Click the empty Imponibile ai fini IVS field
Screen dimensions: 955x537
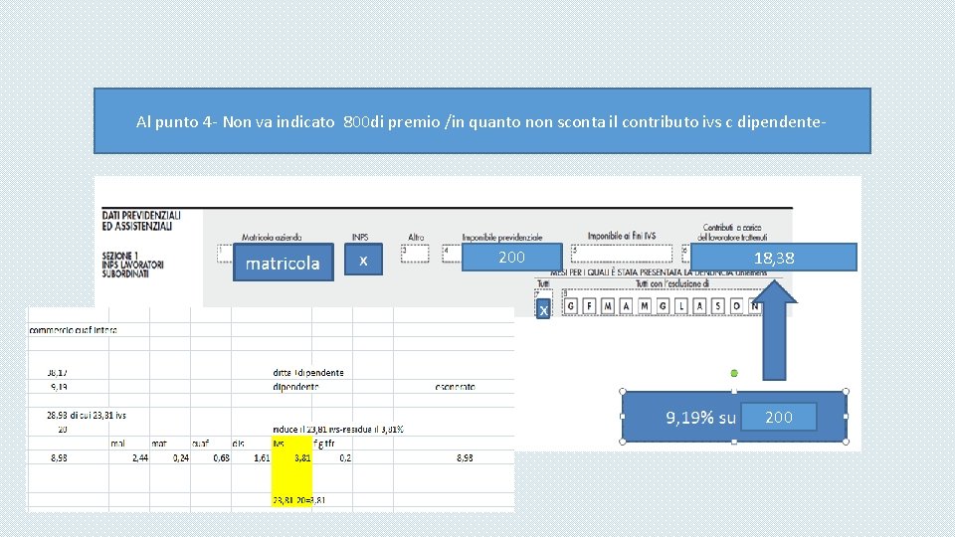pos(622,254)
